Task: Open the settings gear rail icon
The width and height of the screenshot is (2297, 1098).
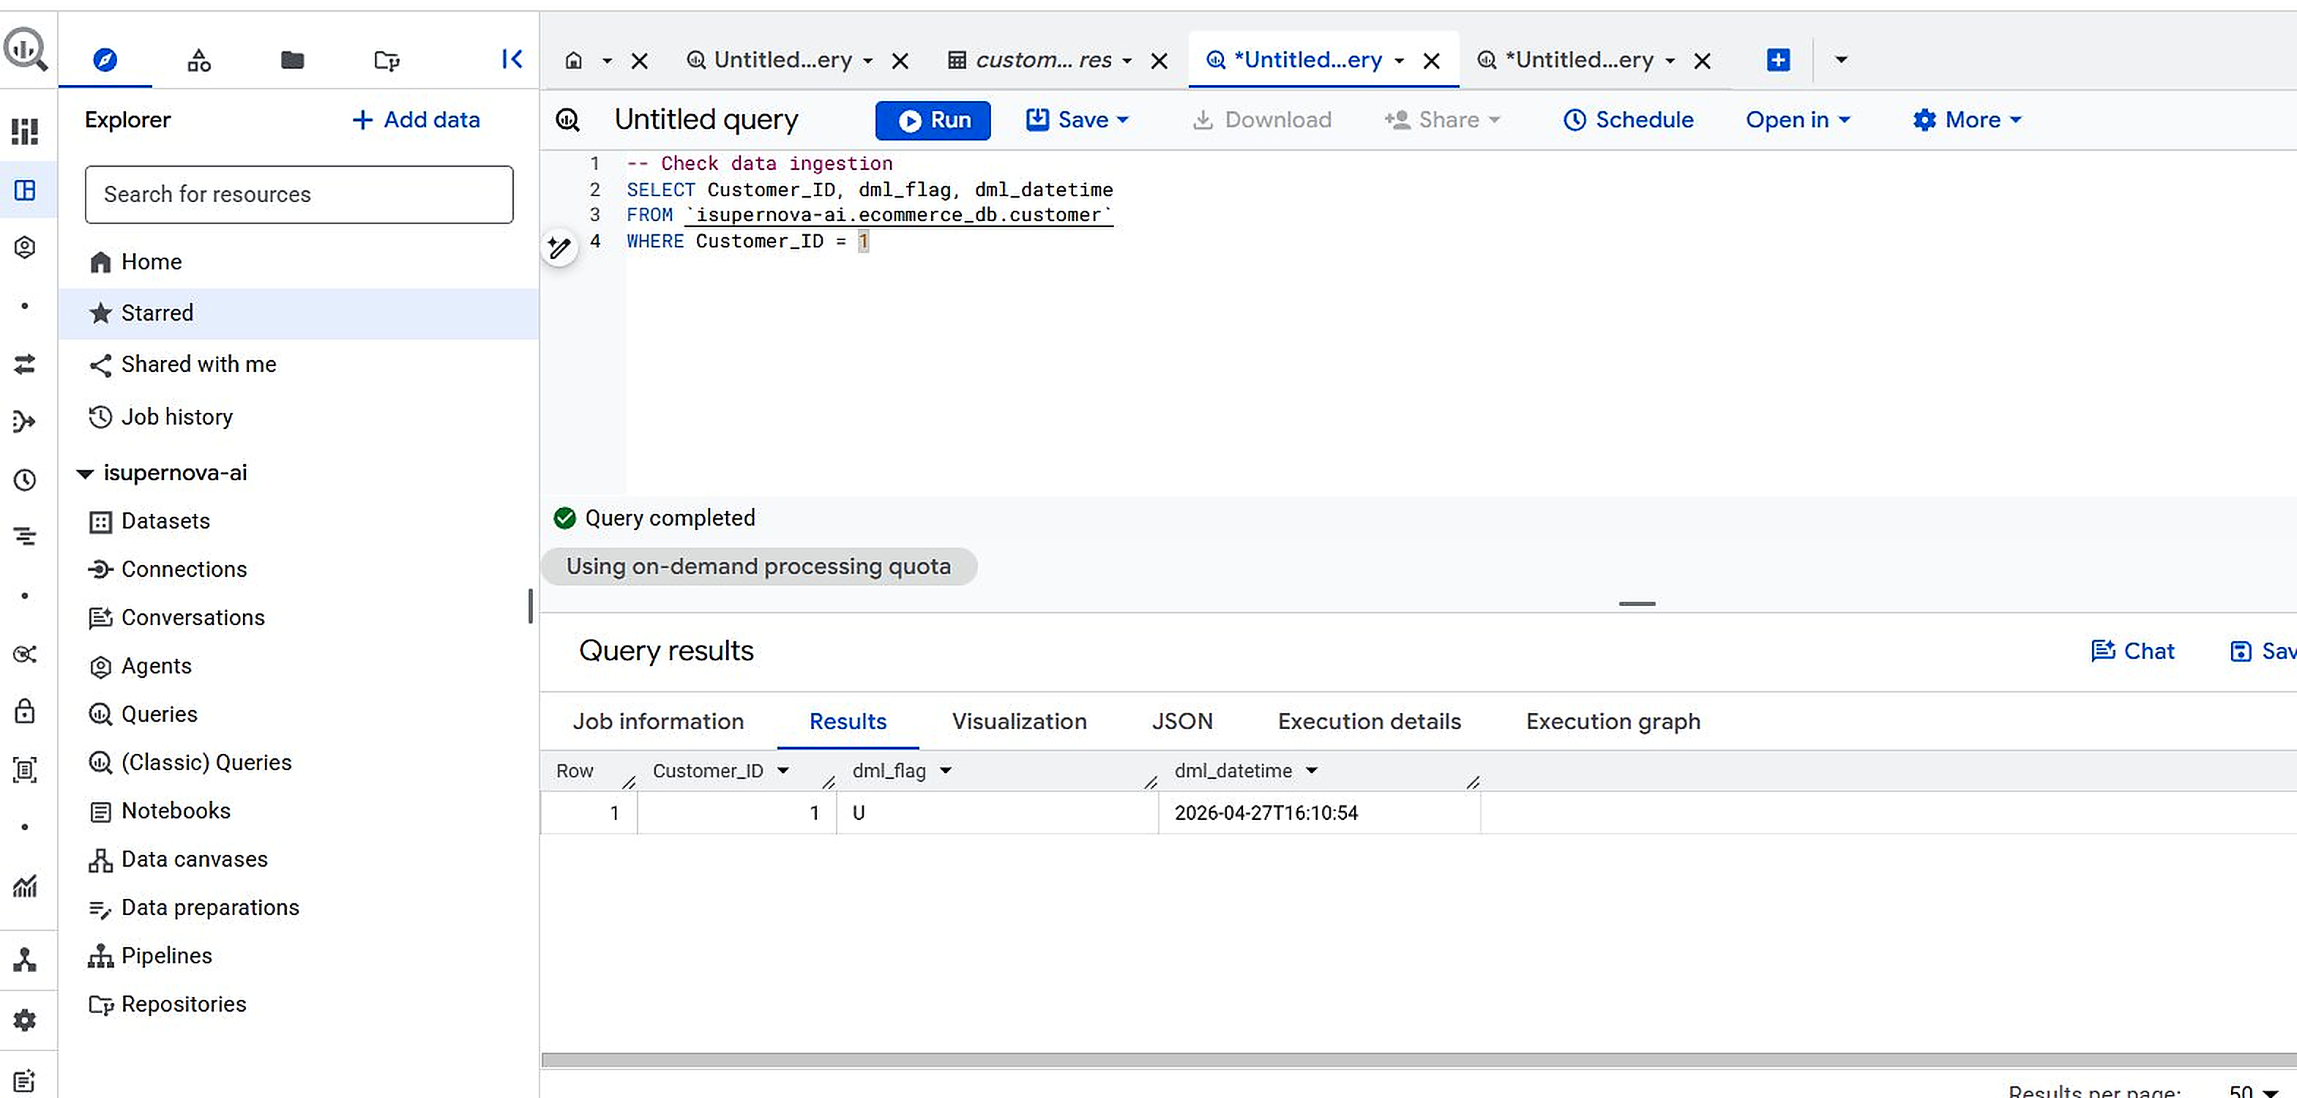Action: point(25,1020)
